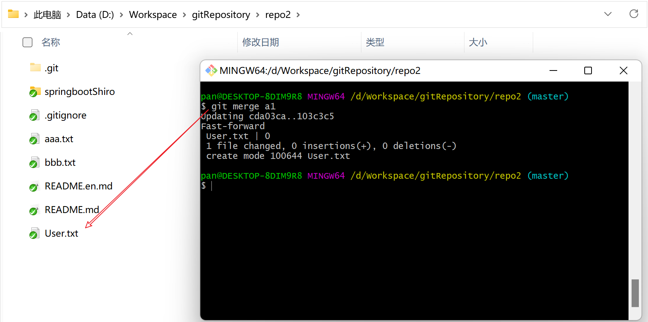
Task: Select the aaa.txt file icon
Action: [35, 139]
